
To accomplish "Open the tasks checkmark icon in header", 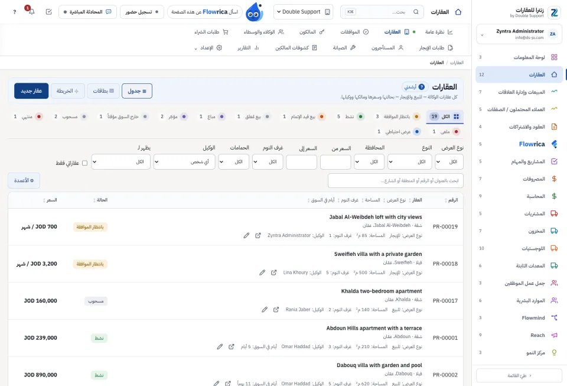I will click(49, 12).
